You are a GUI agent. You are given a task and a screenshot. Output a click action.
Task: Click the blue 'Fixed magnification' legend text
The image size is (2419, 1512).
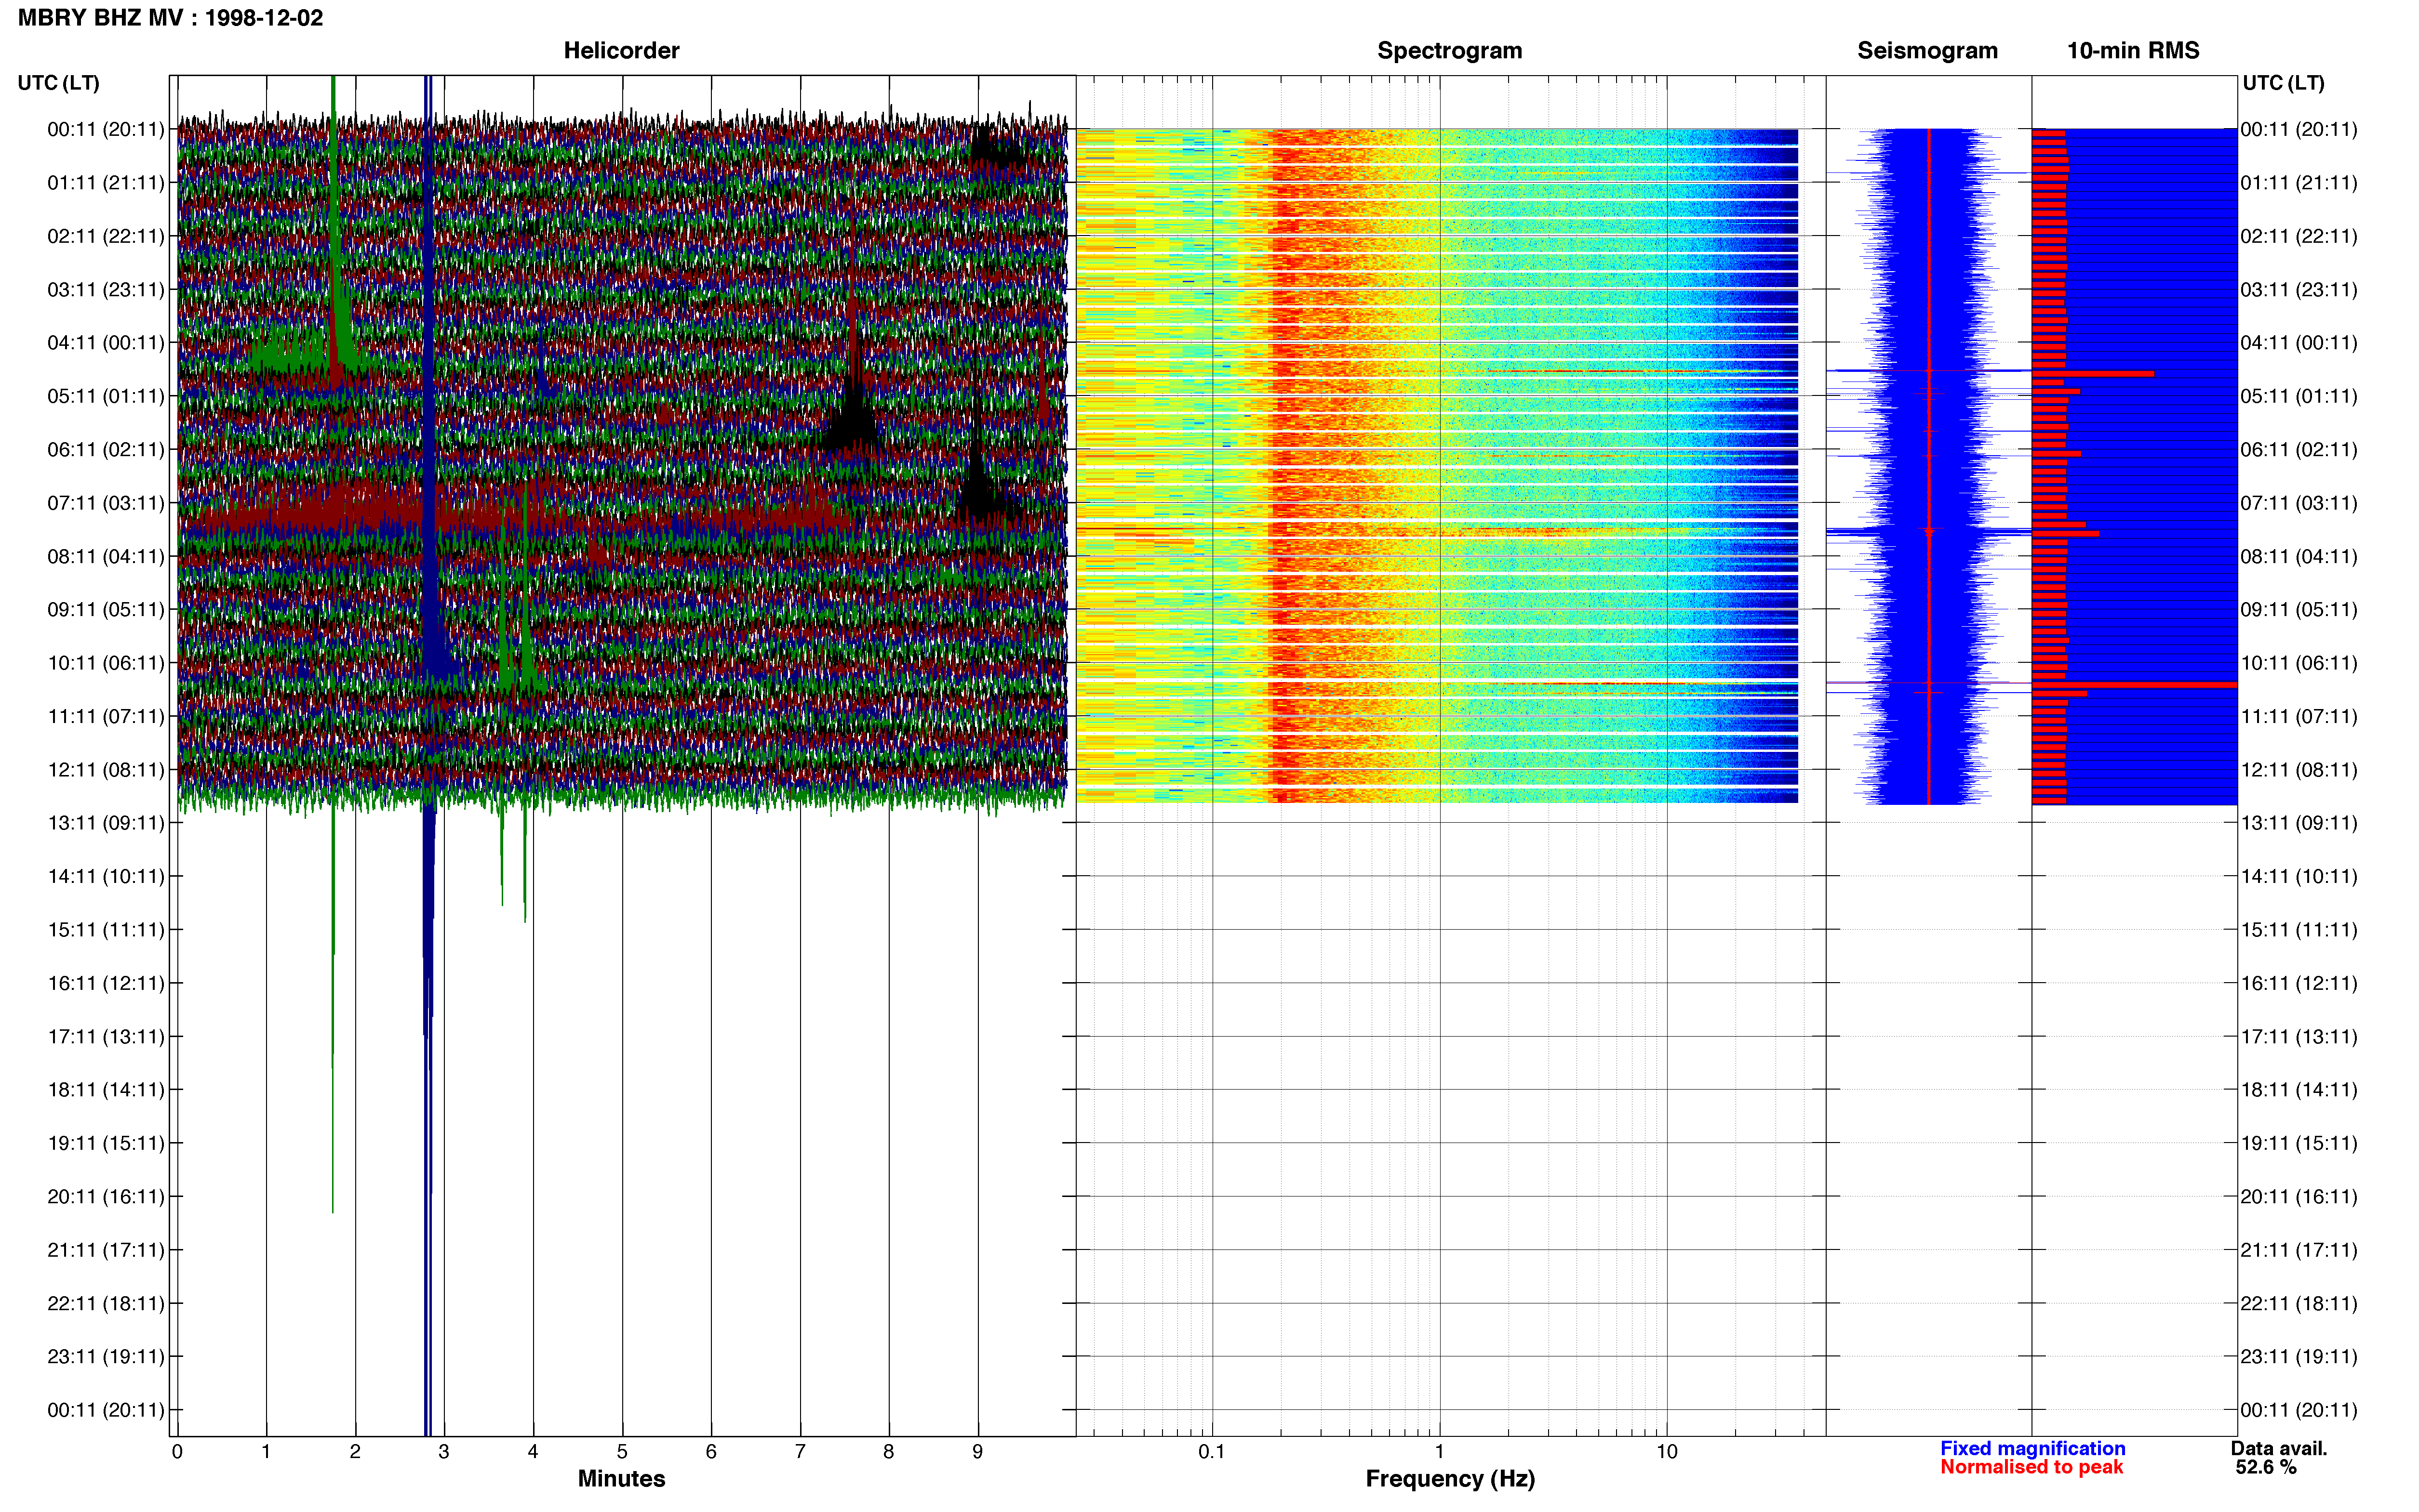pos(2033,1449)
